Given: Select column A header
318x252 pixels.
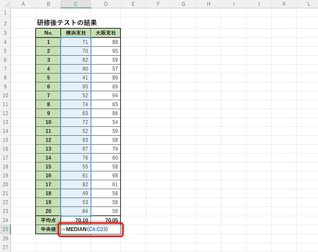Looking at the screenshot, I should [23, 4].
